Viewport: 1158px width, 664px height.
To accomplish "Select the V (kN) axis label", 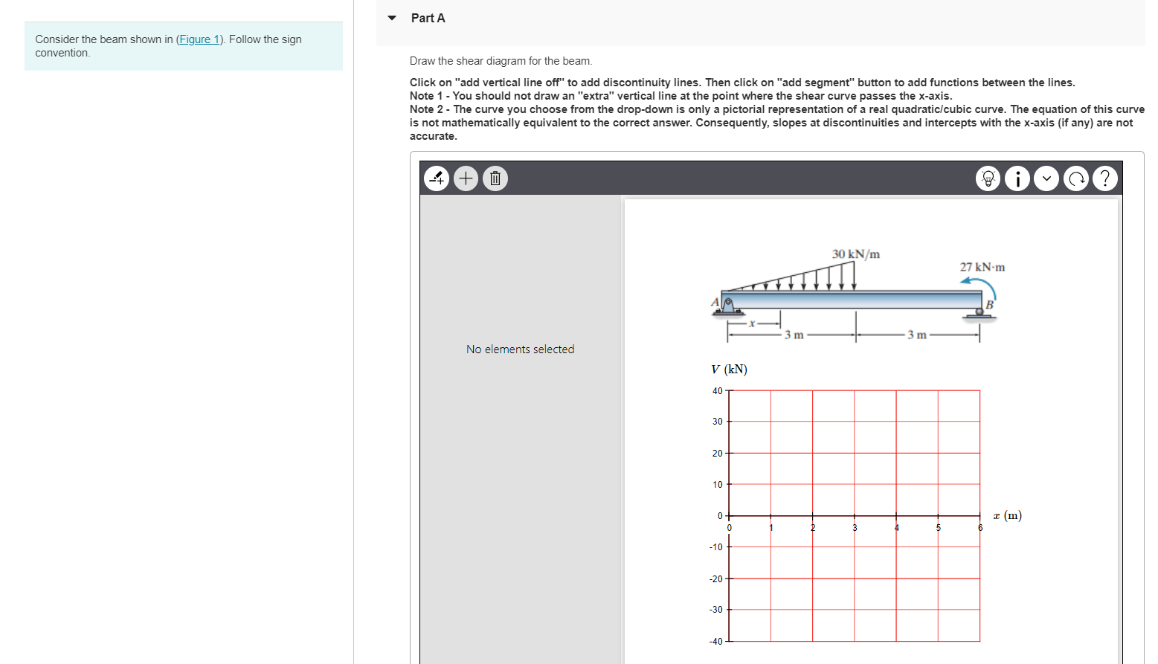I will [729, 369].
